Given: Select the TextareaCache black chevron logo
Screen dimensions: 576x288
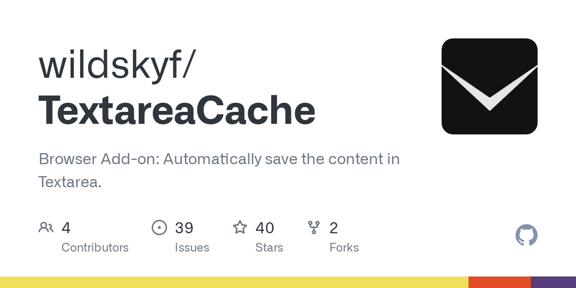Looking at the screenshot, I should [x=489, y=86].
